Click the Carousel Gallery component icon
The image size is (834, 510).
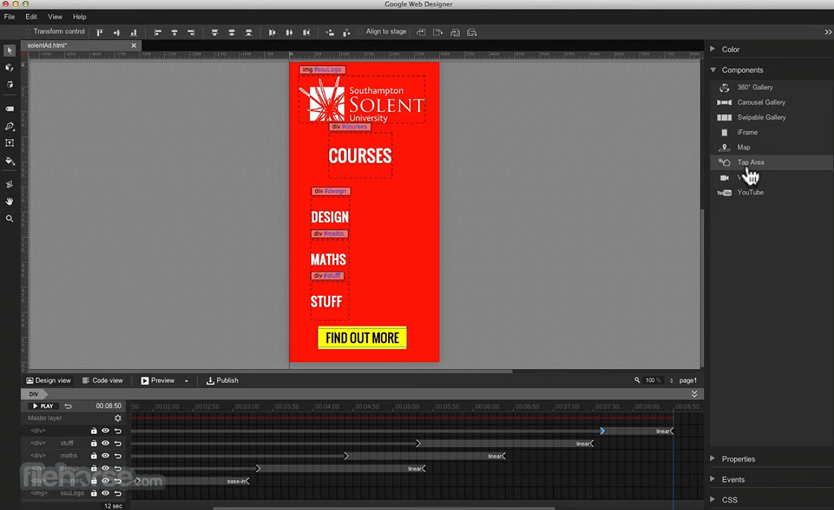click(724, 102)
